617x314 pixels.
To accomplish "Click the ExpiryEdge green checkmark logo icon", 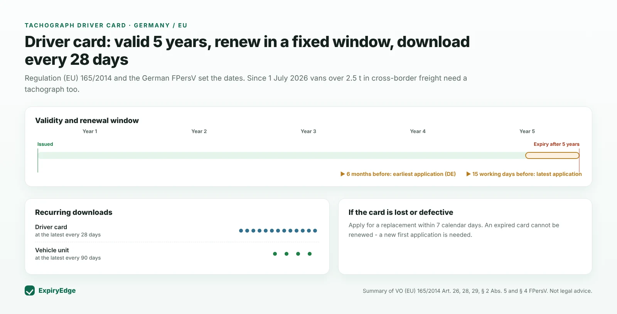I will [x=30, y=290].
